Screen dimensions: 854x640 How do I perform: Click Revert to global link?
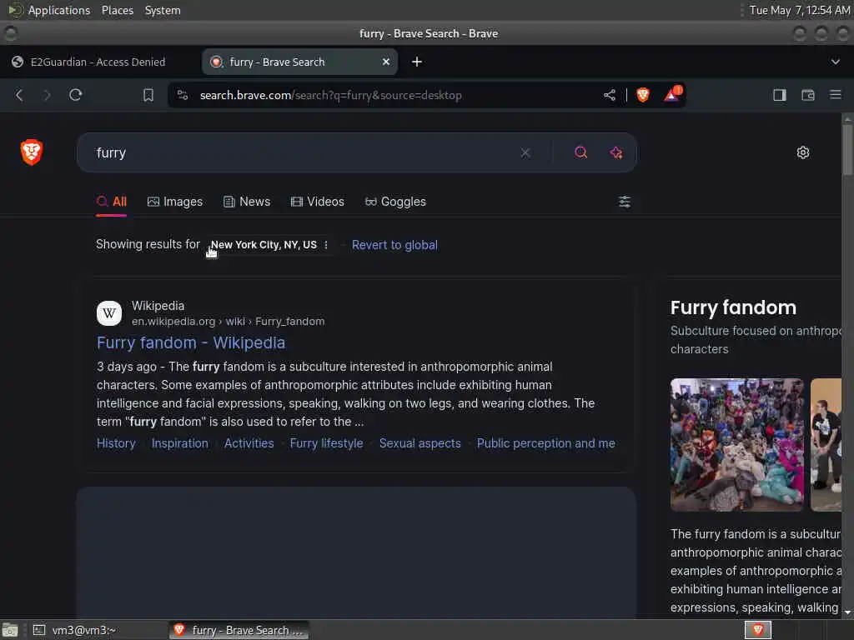point(394,245)
